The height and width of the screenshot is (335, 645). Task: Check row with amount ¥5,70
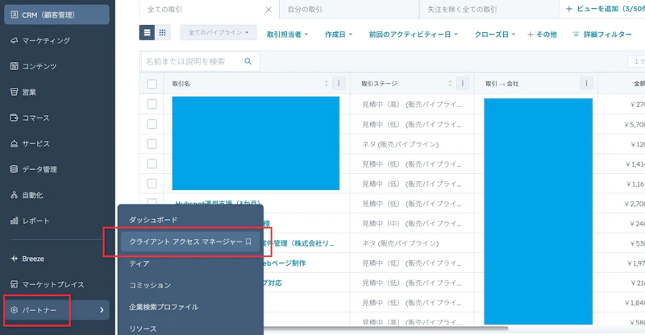[152, 124]
